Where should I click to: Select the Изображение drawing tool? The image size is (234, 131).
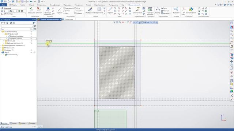[x=90, y=11]
